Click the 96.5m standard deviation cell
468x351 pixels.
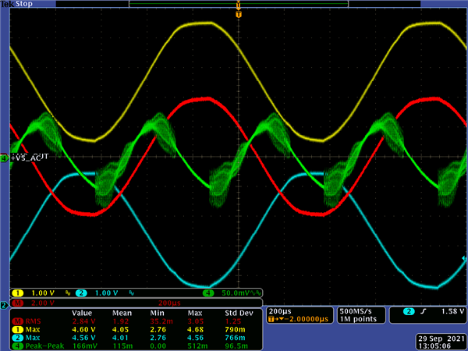pyautogui.click(x=236, y=346)
